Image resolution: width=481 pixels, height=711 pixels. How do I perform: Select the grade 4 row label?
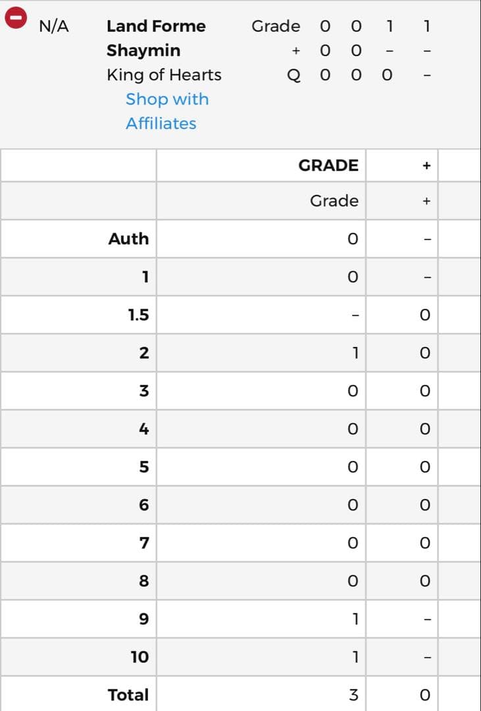point(143,429)
